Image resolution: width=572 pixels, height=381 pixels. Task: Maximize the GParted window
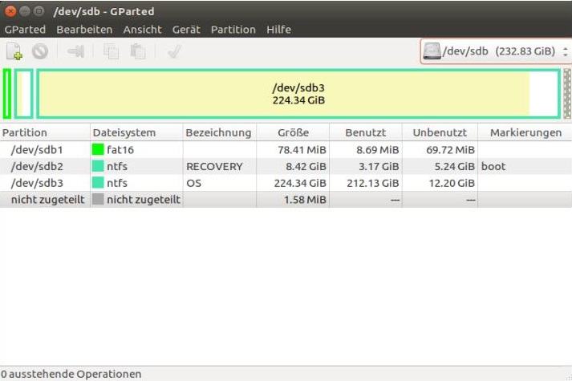[39, 11]
